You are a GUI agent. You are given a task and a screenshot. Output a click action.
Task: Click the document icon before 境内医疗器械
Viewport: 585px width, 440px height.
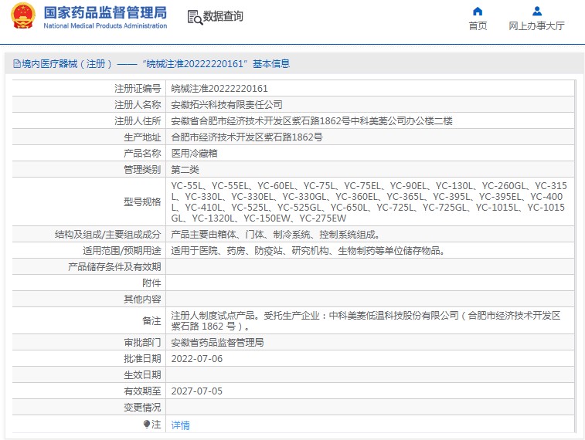pos(17,64)
